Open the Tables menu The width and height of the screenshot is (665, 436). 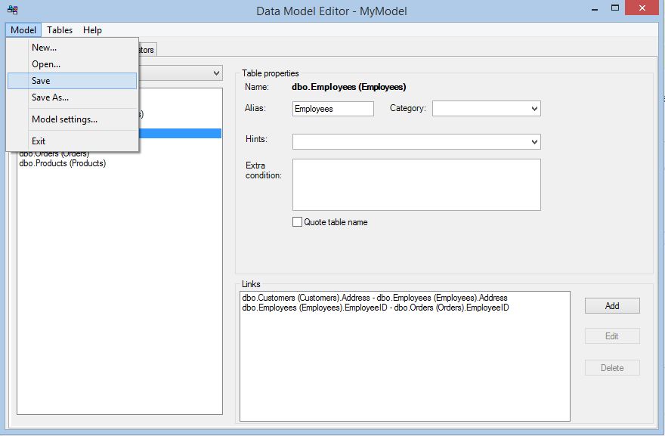[59, 30]
